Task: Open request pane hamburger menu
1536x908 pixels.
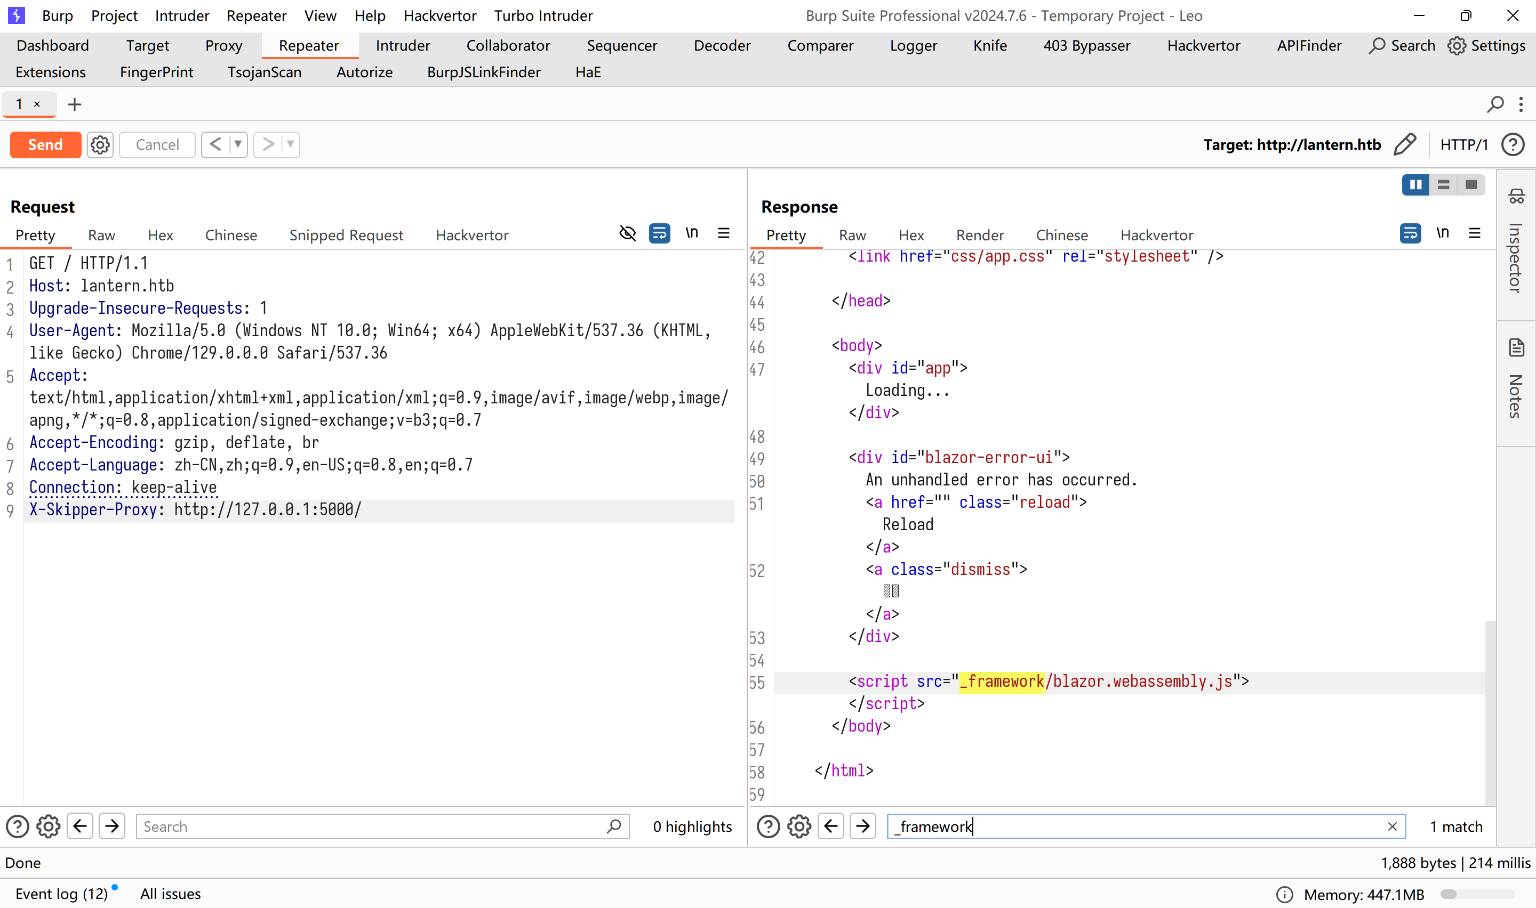Action: pos(724,233)
